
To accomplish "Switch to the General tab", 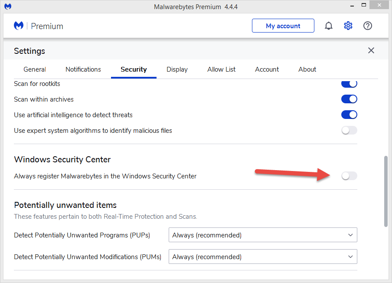I will point(35,69).
